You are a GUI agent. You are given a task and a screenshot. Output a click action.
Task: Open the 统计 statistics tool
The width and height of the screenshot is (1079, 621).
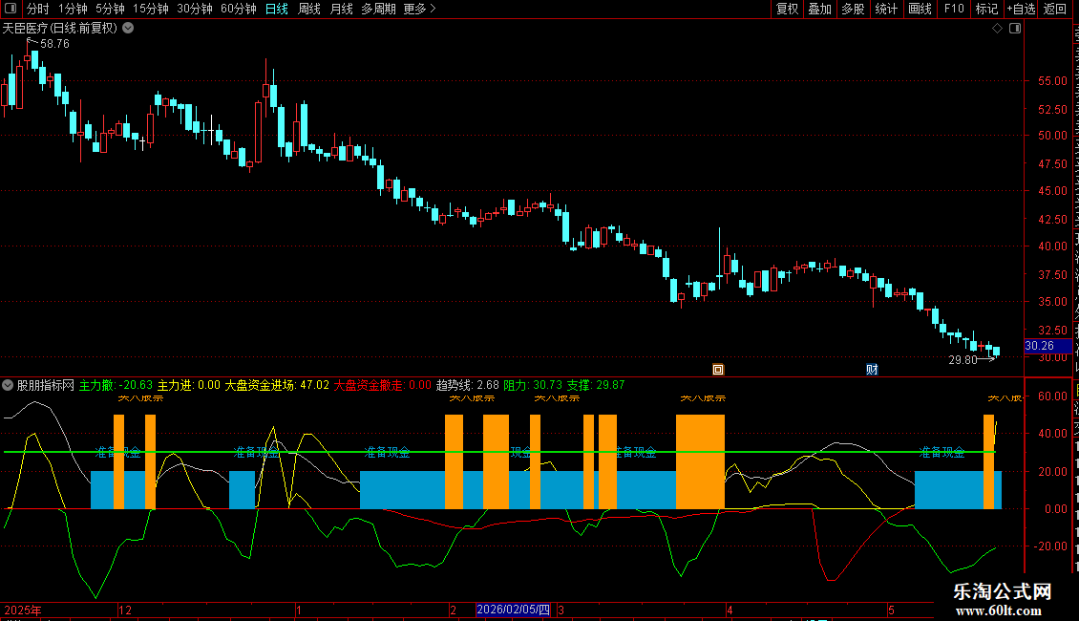tap(885, 9)
